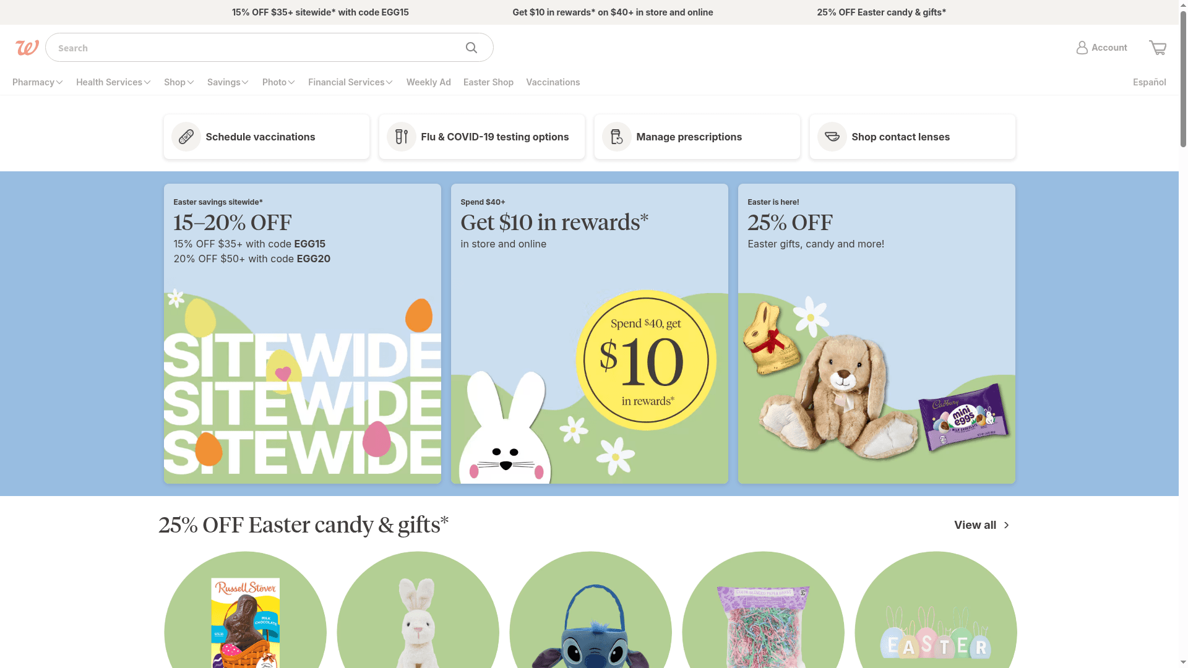Click the Account person icon

1082,48
